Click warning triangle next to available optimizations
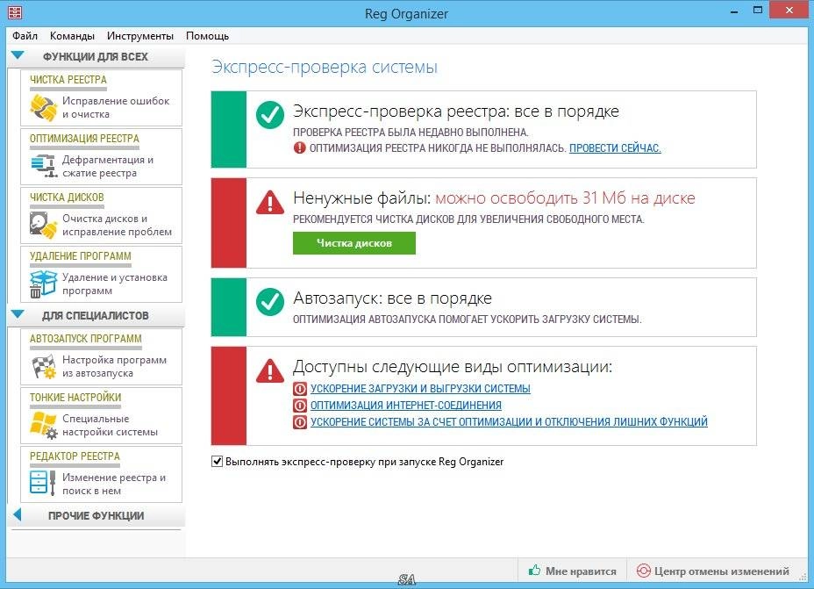 click(270, 370)
